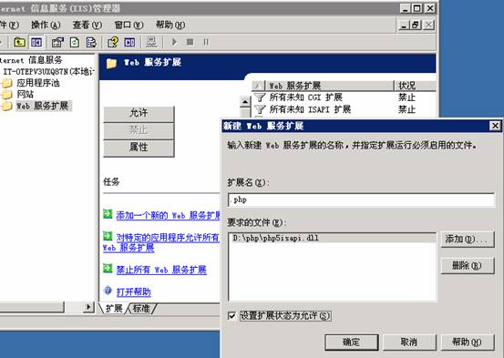Click the 所有未知 ISAPI 扩展 filter icon

(x=260, y=109)
